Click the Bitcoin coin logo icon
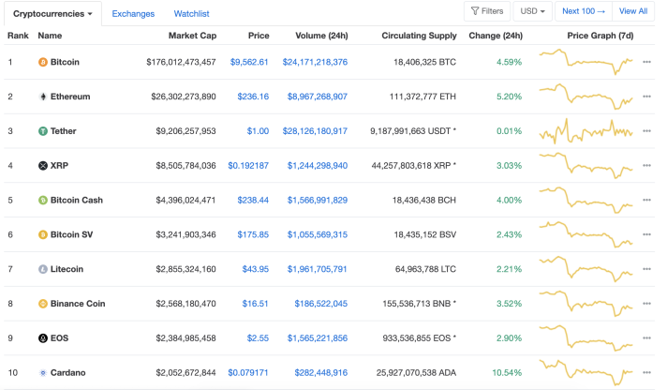The image size is (667, 390). tap(43, 62)
